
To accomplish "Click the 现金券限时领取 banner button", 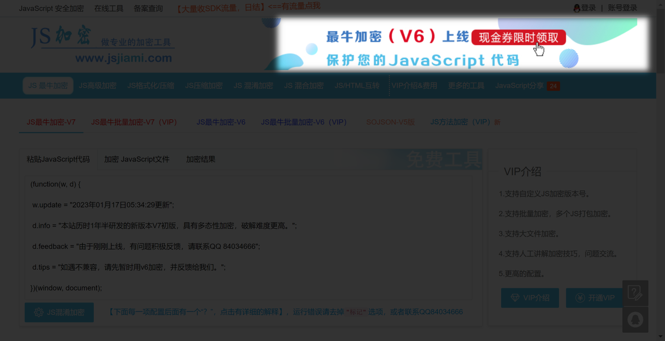I will [x=518, y=38].
